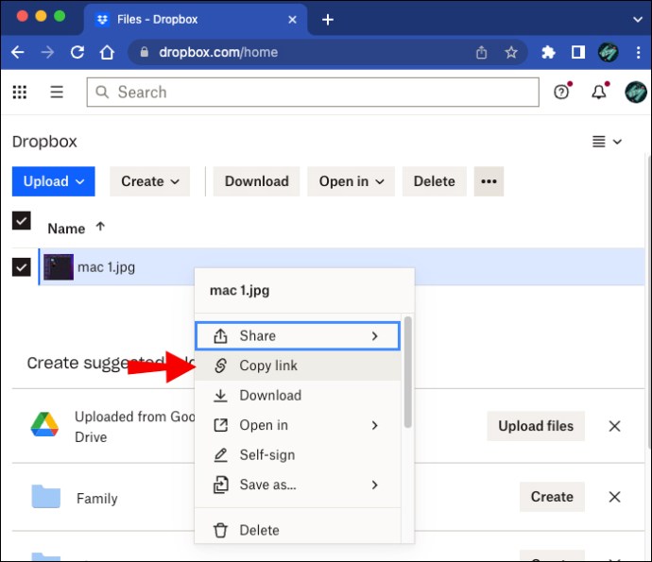Expand the Share submenu
Screen dimensions: 652x562
pyautogui.click(x=297, y=336)
